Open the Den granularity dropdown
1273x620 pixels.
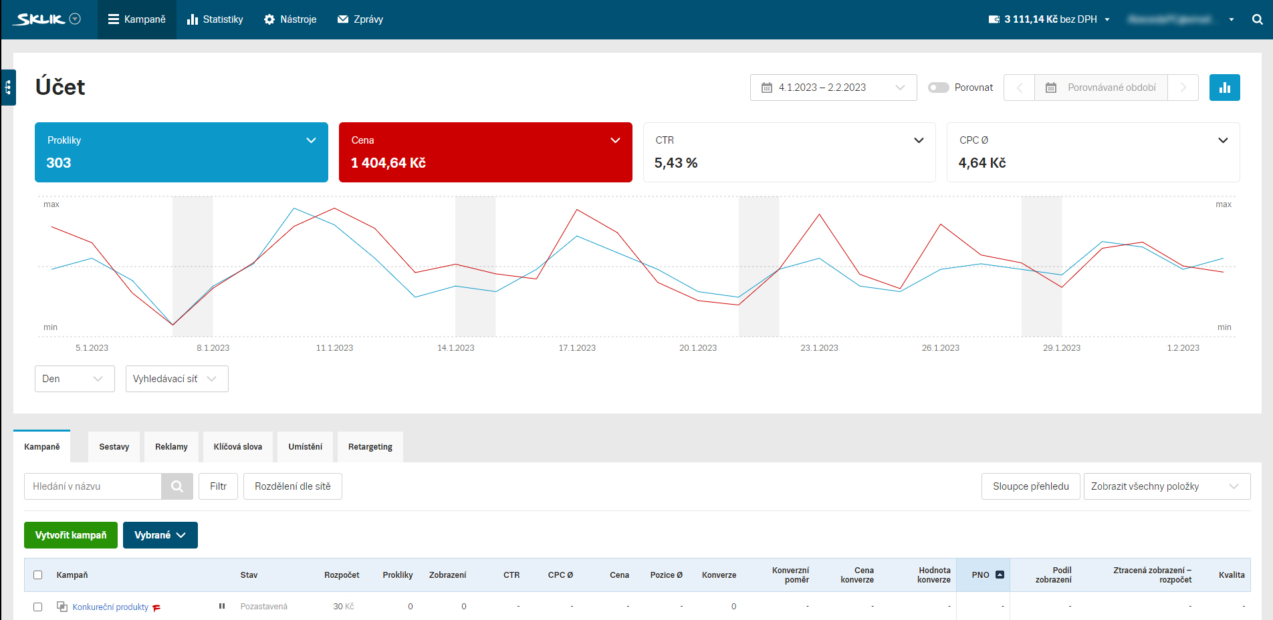[x=74, y=379]
